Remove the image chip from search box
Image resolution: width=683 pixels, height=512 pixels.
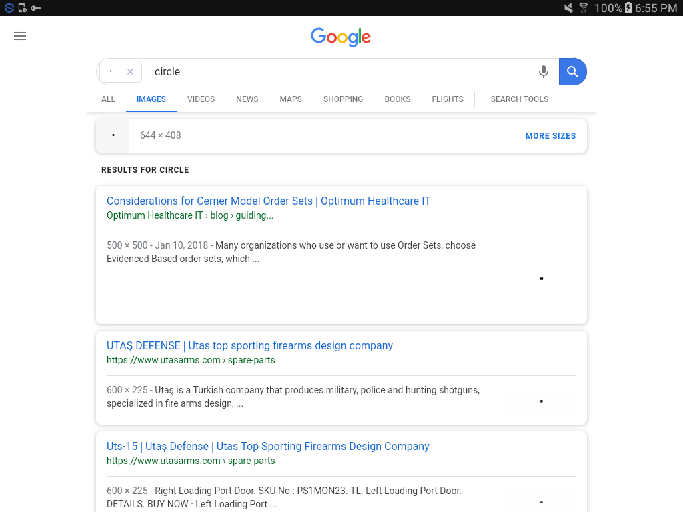(130, 71)
